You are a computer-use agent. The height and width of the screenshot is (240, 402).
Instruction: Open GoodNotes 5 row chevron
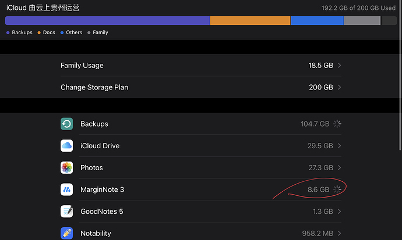339,212
